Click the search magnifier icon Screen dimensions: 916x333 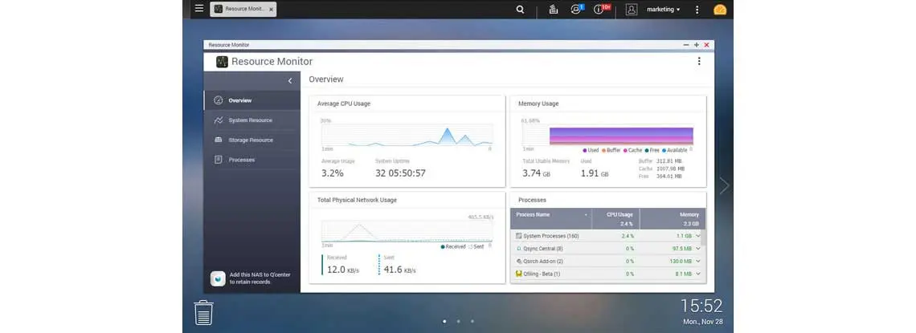point(520,10)
